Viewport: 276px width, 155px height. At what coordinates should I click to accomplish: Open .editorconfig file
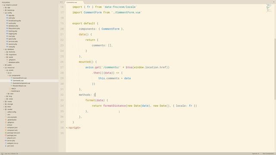[x=12, y=112]
